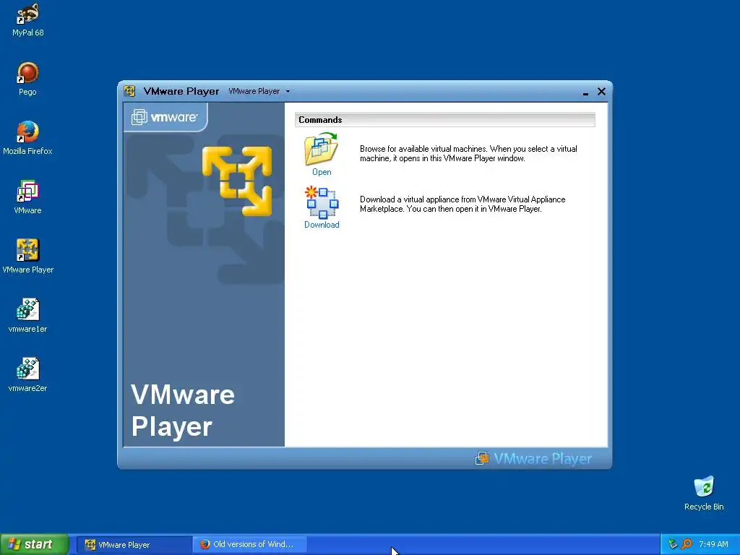The width and height of the screenshot is (740, 555).
Task: Click the Download link label
Action: point(322,225)
